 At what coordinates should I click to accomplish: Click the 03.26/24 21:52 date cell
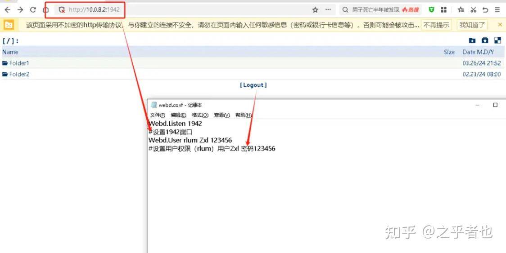[482, 63]
